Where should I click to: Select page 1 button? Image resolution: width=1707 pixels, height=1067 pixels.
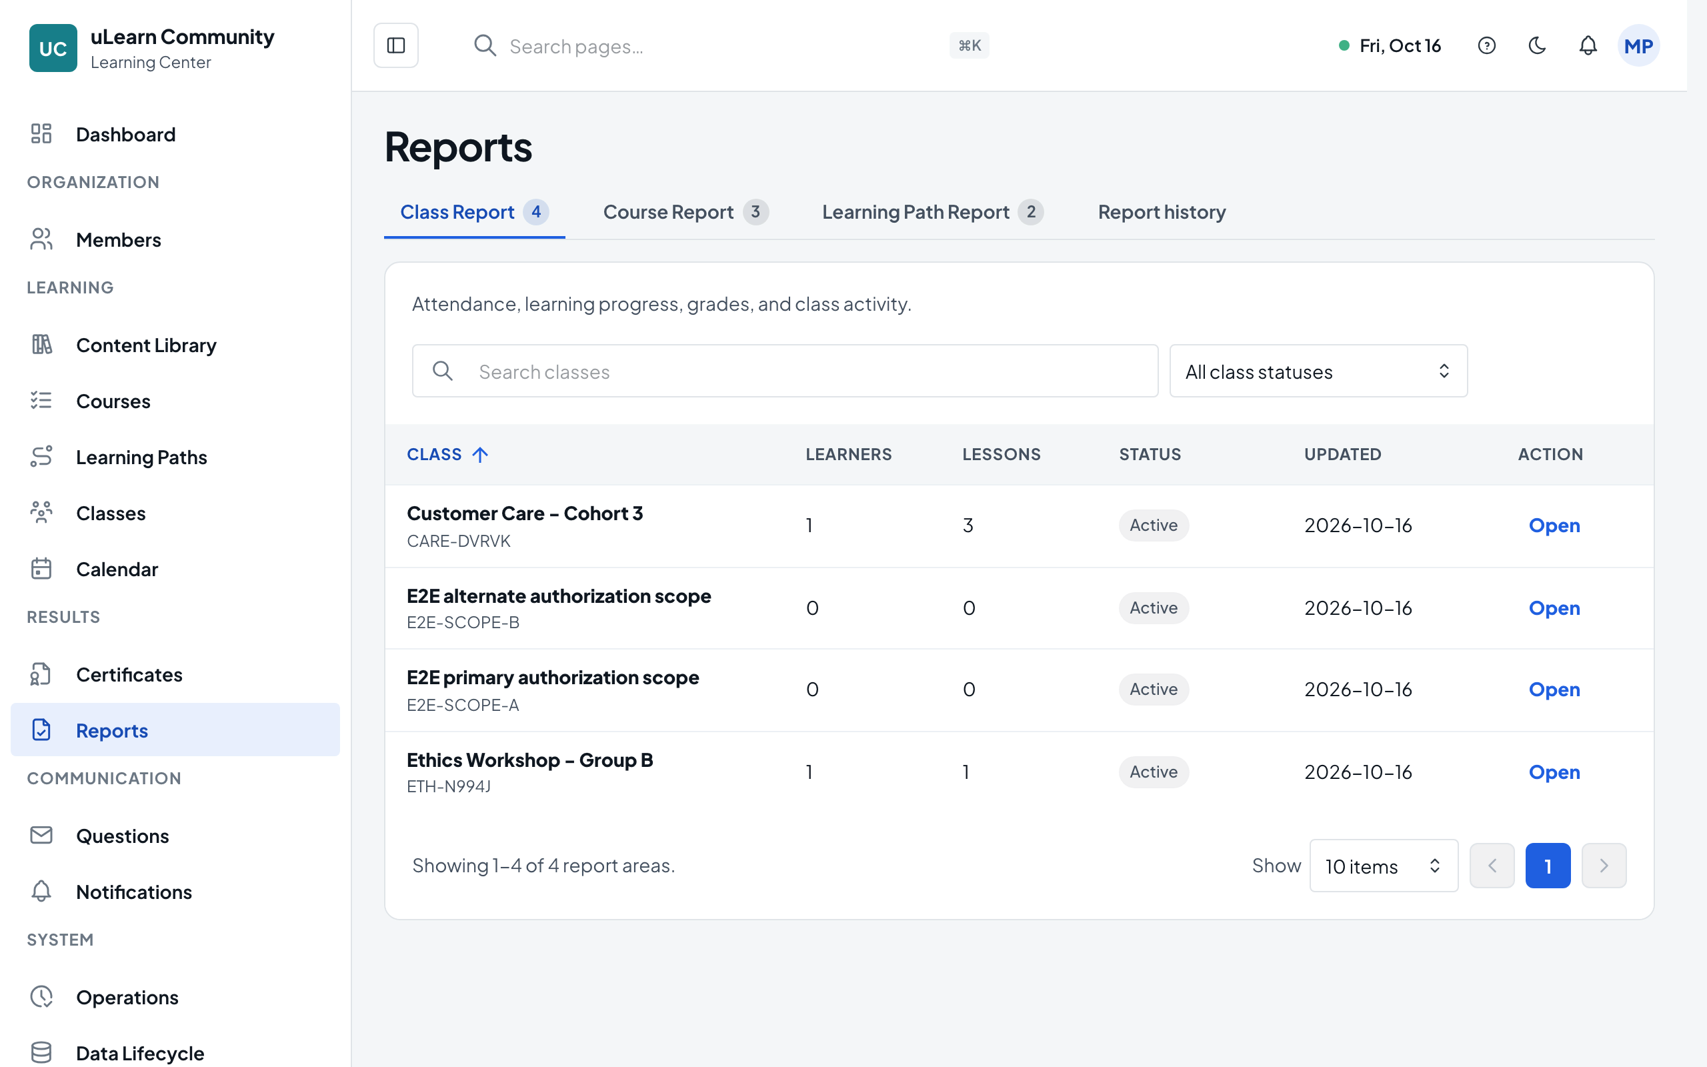1548,866
